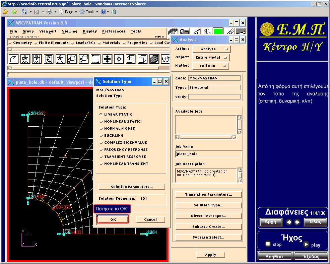Click the XY rotation toolbar icon
The image size is (330, 264).
25,59
